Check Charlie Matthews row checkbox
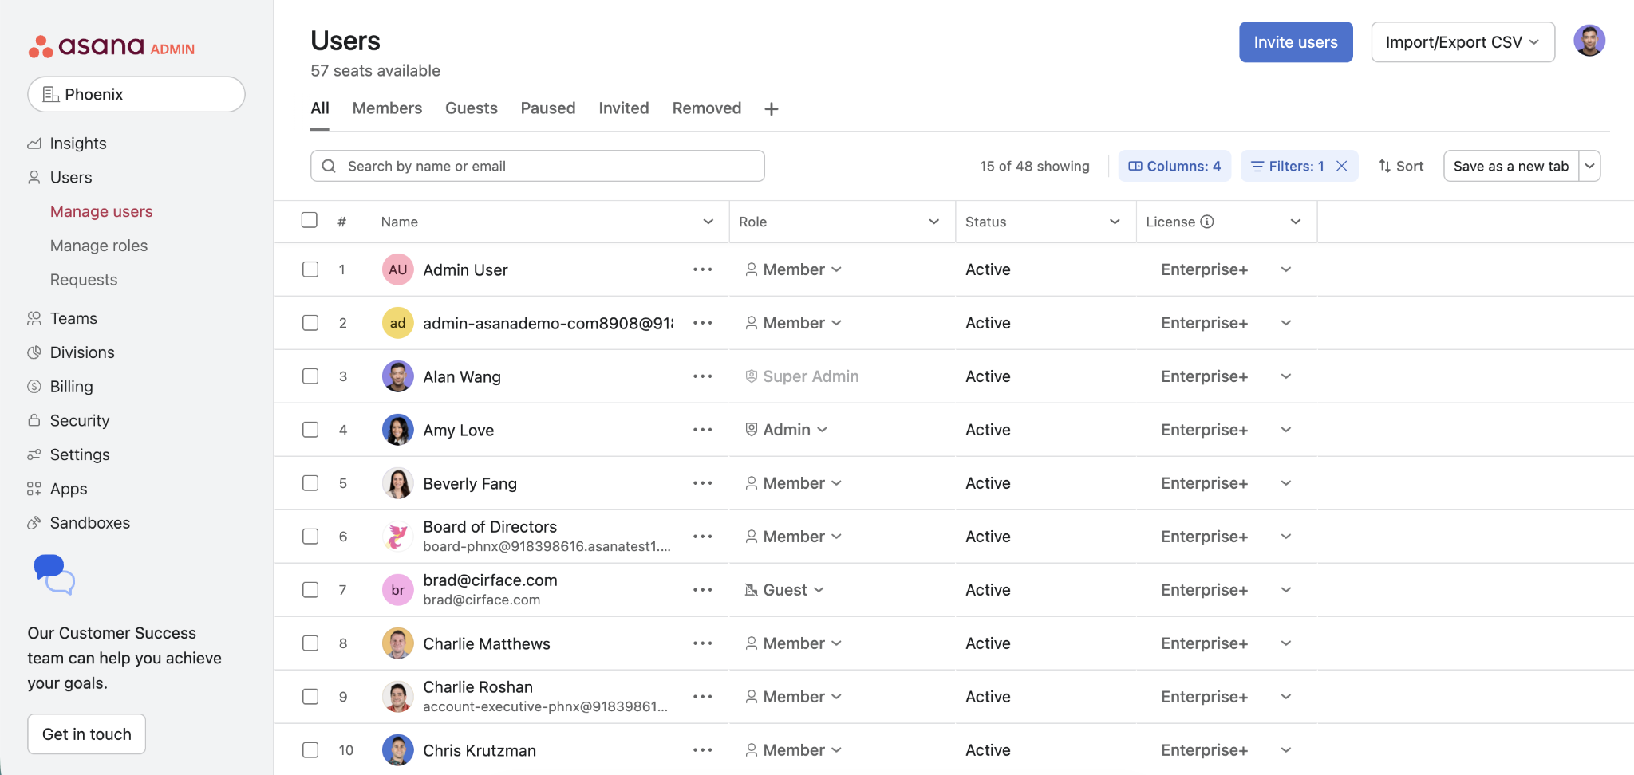The height and width of the screenshot is (775, 1634). [x=310, y=643]
